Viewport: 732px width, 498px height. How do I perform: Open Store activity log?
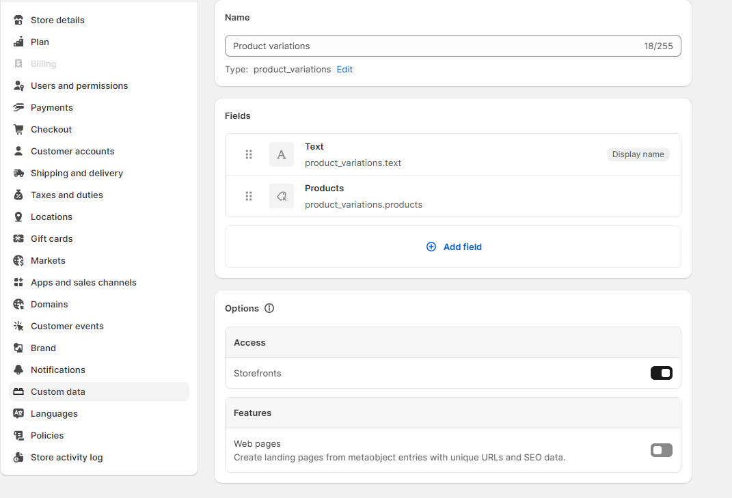[66, 457]
